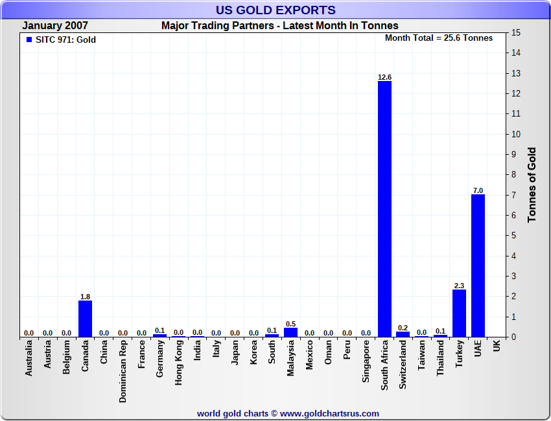Click the Switzerland axis label
The height and width of the screenshot is (421, 551).
point(403,365)
